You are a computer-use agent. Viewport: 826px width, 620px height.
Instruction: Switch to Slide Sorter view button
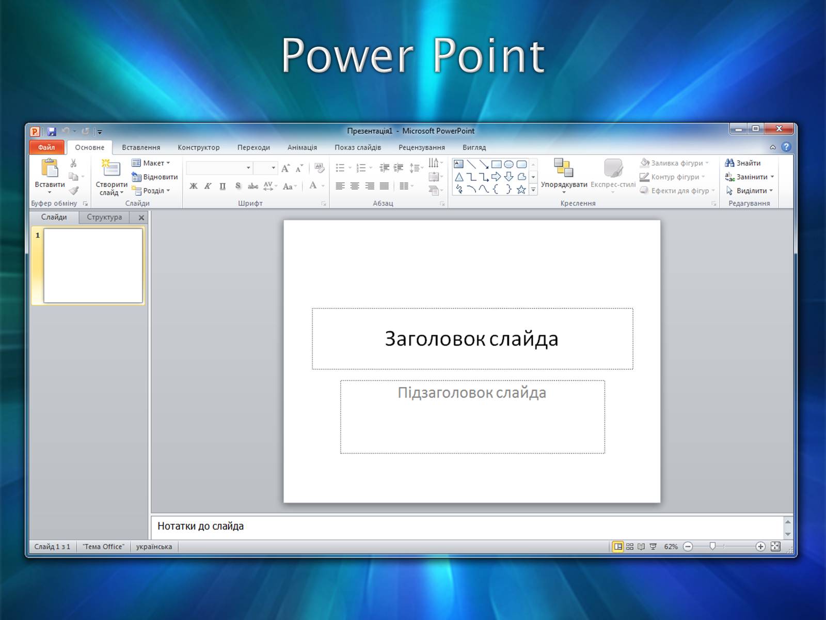coord(630,547)
